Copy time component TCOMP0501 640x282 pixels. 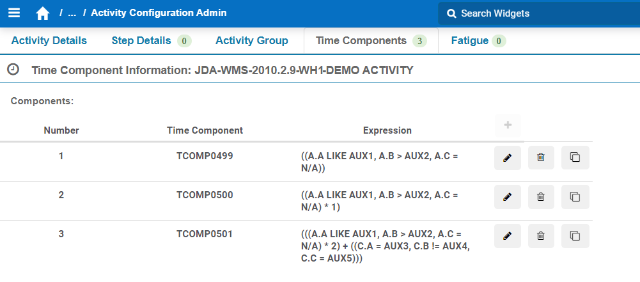click(x=575, y=236)
